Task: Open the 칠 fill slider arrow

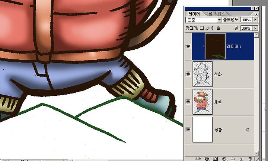Action: click(x=255, y=28)
